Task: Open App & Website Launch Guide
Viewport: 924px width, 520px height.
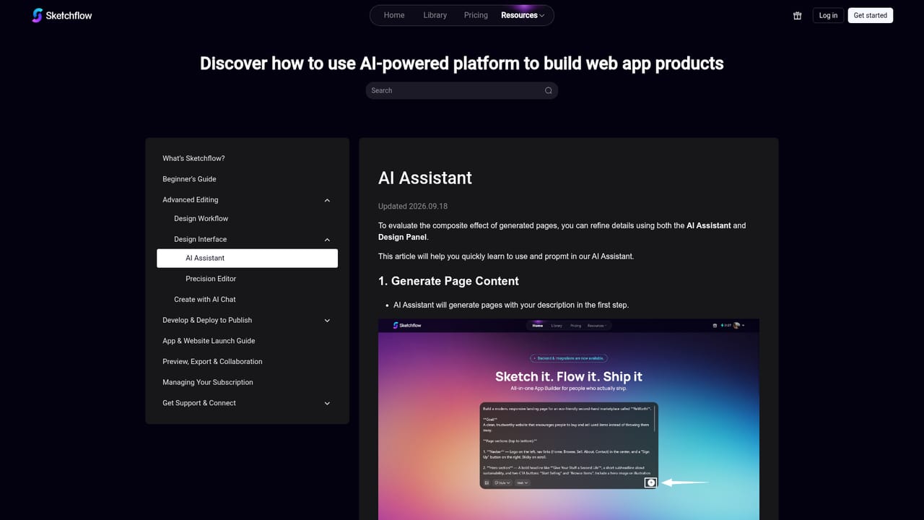Action: [x=209, y=341]
